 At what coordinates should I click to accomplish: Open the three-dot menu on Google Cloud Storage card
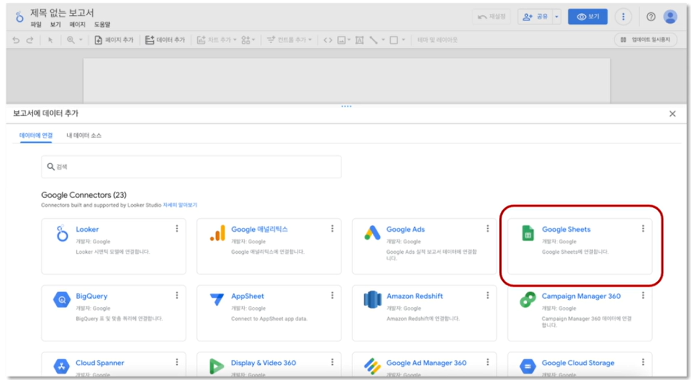(x=643, y=362)
